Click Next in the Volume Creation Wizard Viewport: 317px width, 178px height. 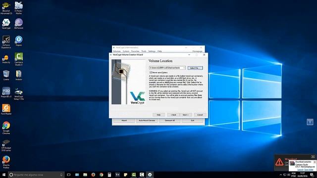tap(185, 115)
